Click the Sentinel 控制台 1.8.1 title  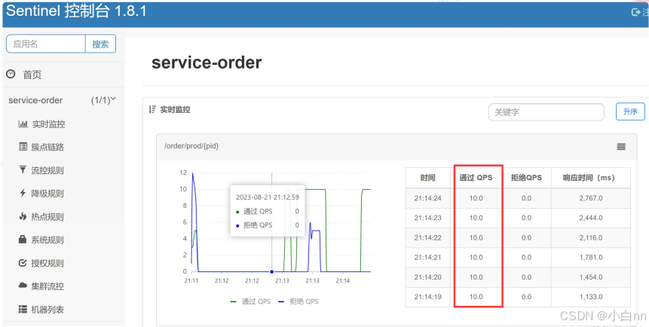[x=77, y=11]
